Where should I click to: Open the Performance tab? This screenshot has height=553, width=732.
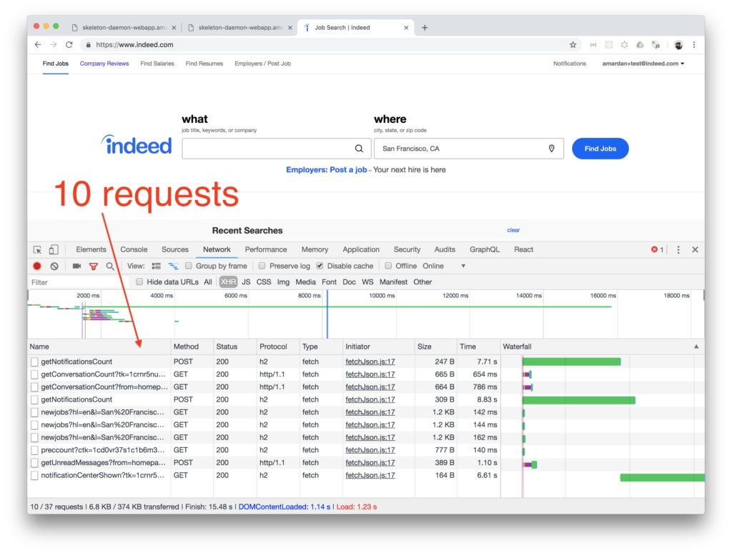pos(266,249)
